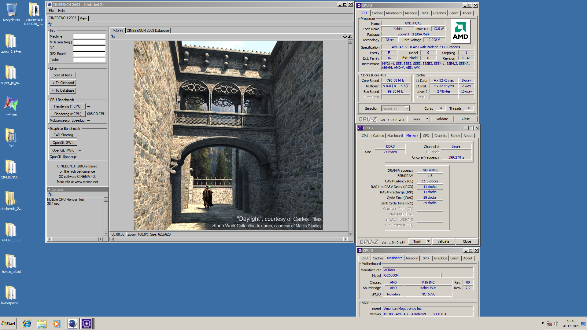Click the Show desktop button at the taskbar end
This screenshot has width=587, height=330.
(583, 324)
